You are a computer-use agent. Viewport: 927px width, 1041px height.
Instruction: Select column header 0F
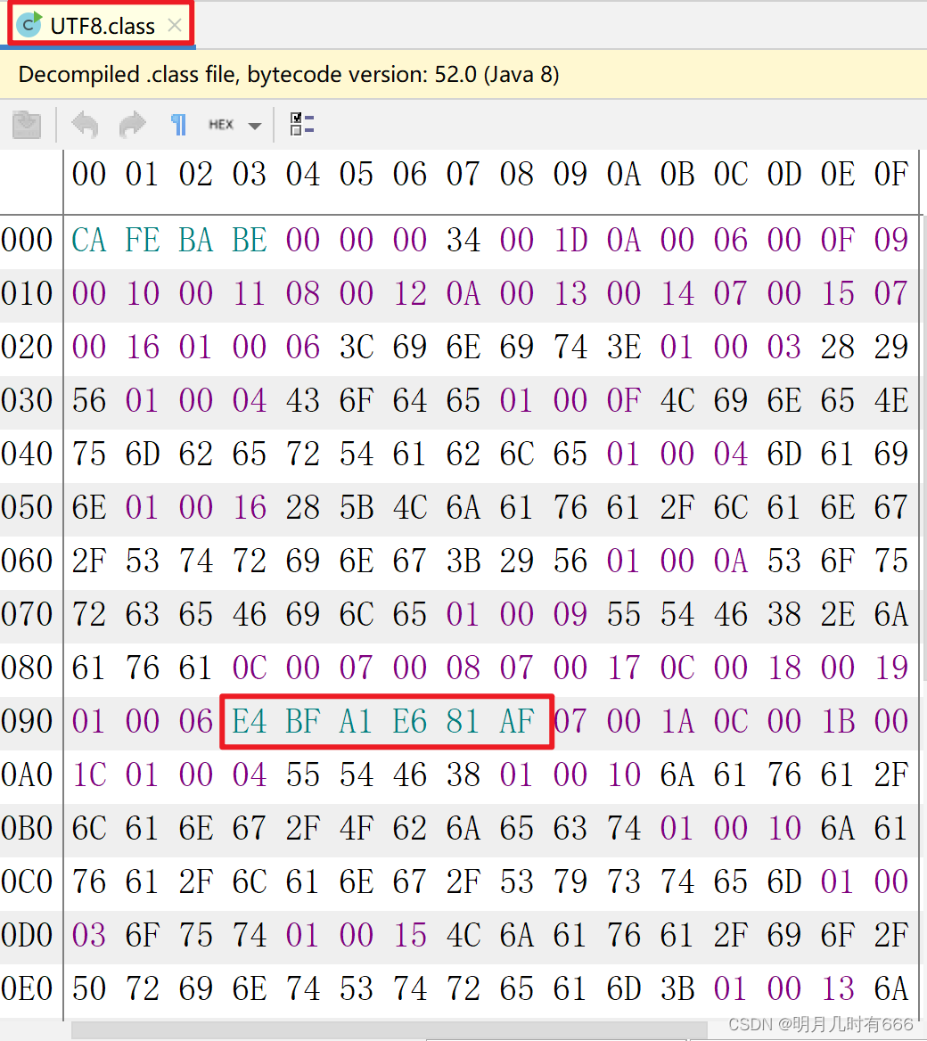[x=891, y=175]
